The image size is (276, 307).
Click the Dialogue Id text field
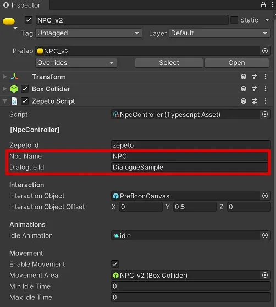coord(190,167)
